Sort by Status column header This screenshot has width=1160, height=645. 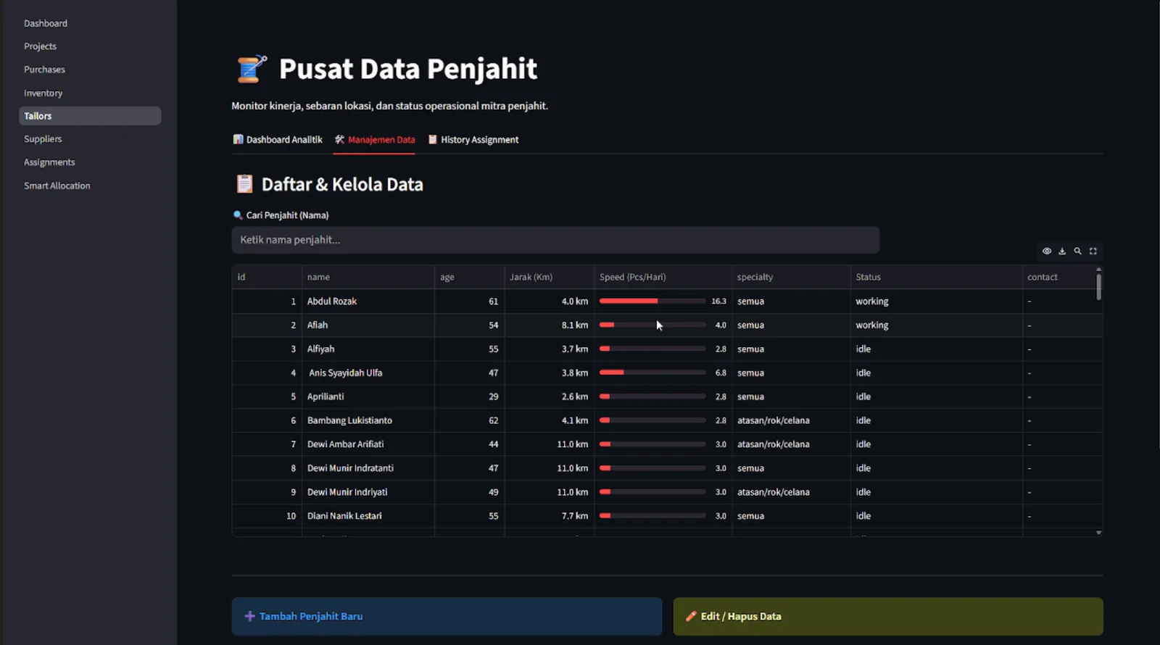[937, 277]
